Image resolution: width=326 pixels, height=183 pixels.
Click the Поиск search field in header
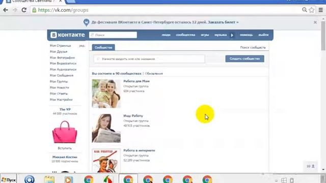point(113,35)
